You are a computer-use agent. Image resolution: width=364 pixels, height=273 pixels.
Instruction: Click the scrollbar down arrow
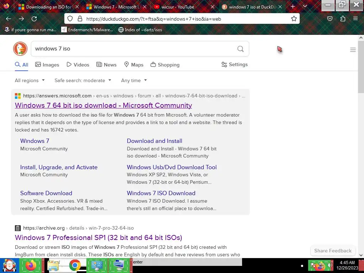pos(361,255)
